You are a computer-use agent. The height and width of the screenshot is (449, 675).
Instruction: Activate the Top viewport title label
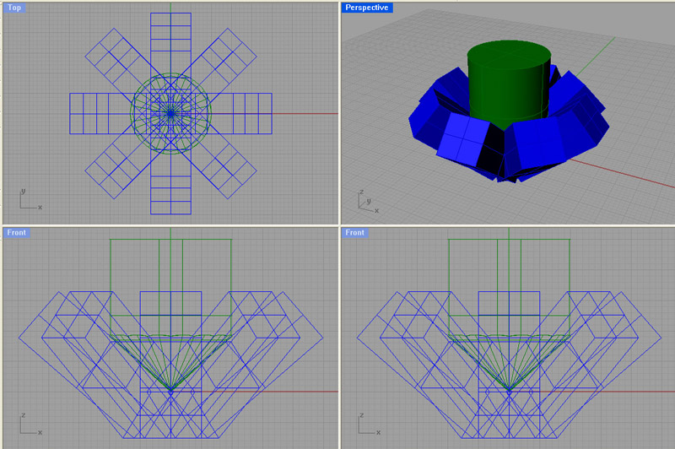14,8
